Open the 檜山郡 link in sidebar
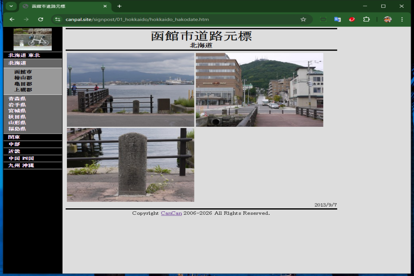 coord(23,78)
